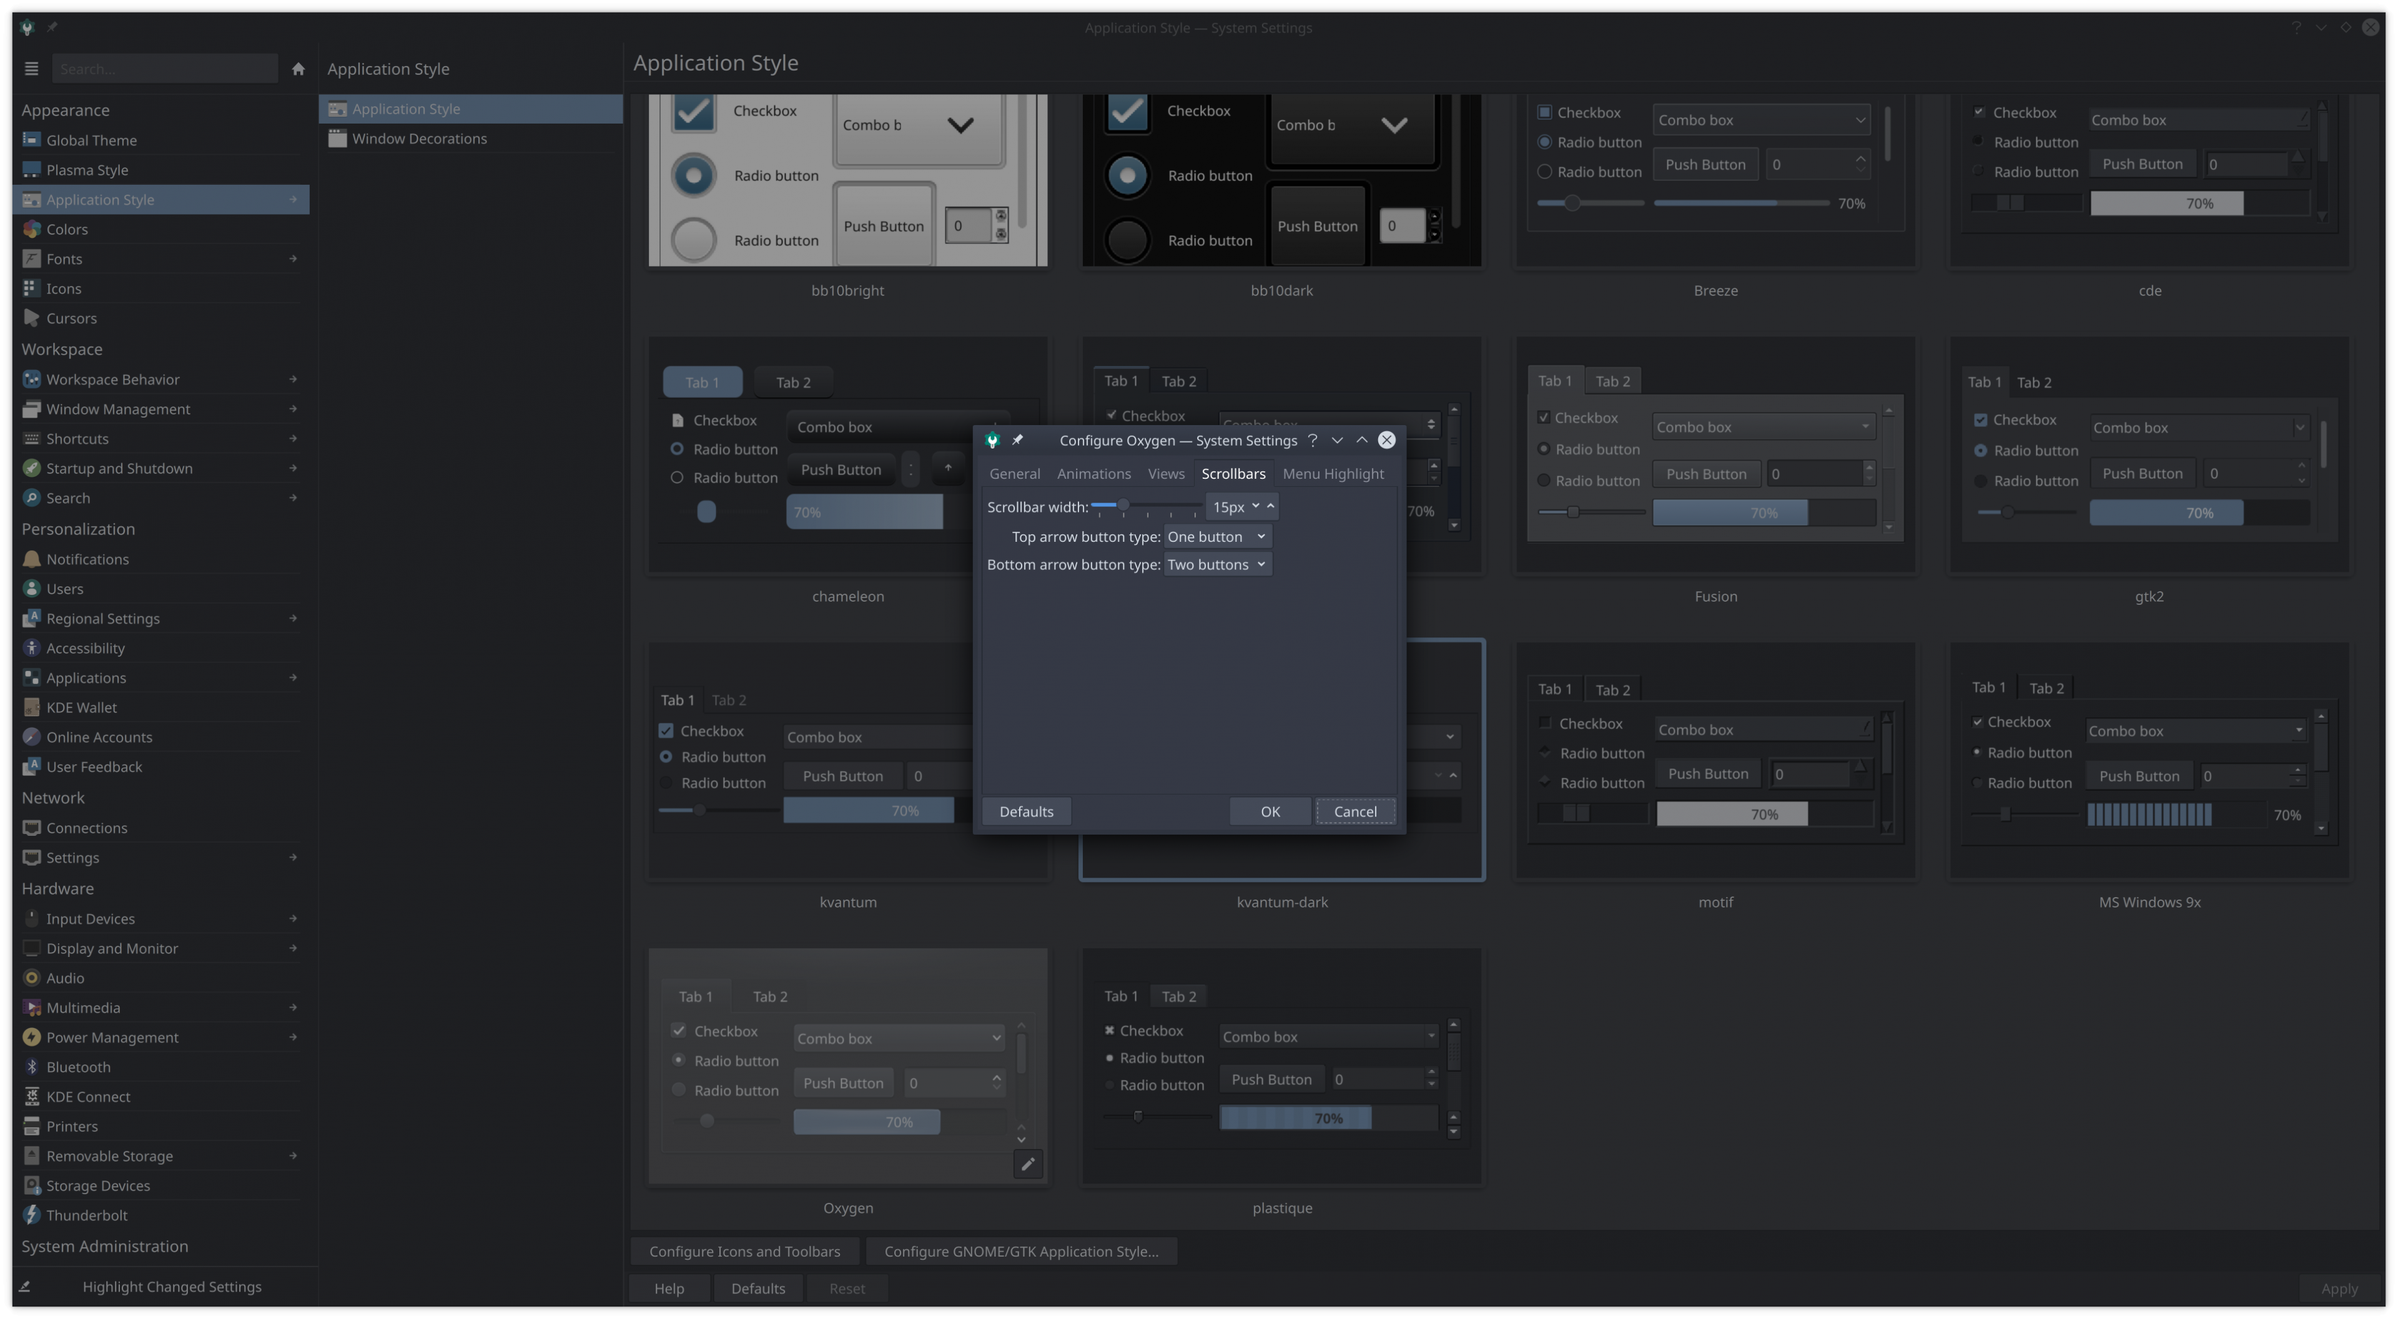Open the Combo box in Breeze preview
Image resolution: width=2398 pixels, height=1319 pixels.
point(1760,120)
